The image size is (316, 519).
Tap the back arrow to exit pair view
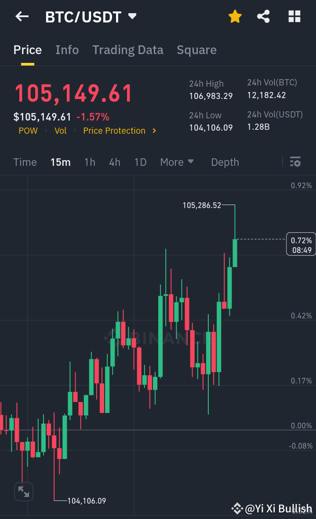[21, 16]
